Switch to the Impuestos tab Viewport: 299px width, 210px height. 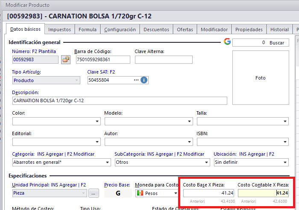point(60,30)
